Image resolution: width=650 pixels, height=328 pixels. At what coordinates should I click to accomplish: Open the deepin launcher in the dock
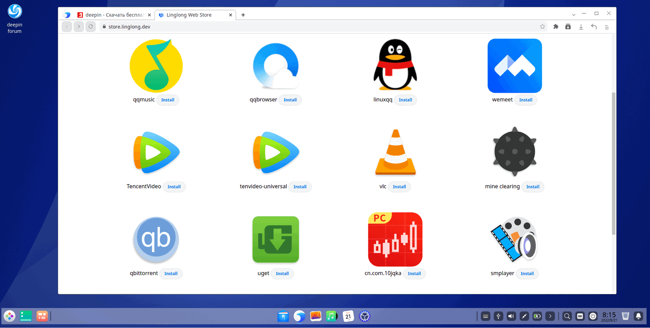[10, 316]
